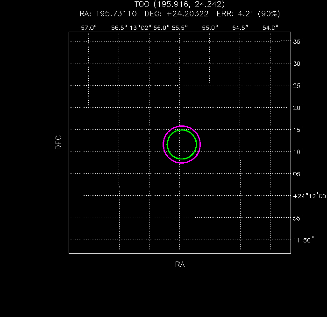327x317 pixels.
Task: Click the 20" declination tick label
Action: [299, 108]
